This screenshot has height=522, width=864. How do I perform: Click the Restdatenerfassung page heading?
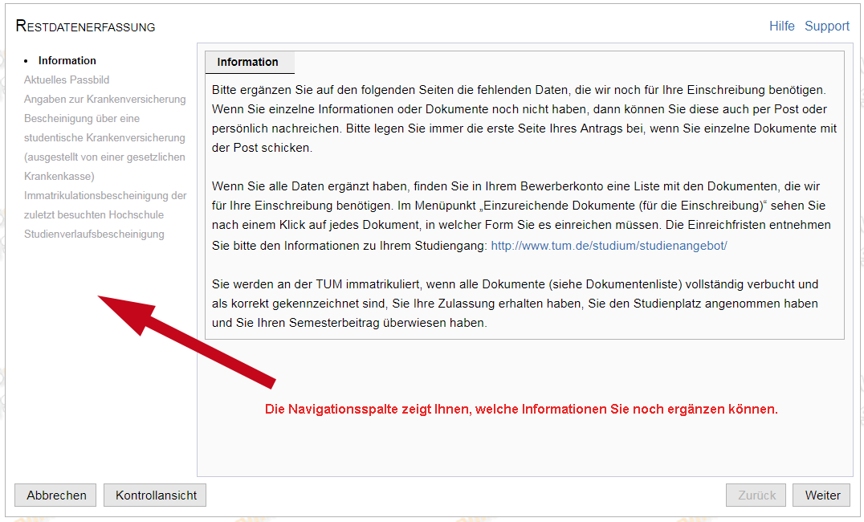pyautogui.click(x=86, y=27)
